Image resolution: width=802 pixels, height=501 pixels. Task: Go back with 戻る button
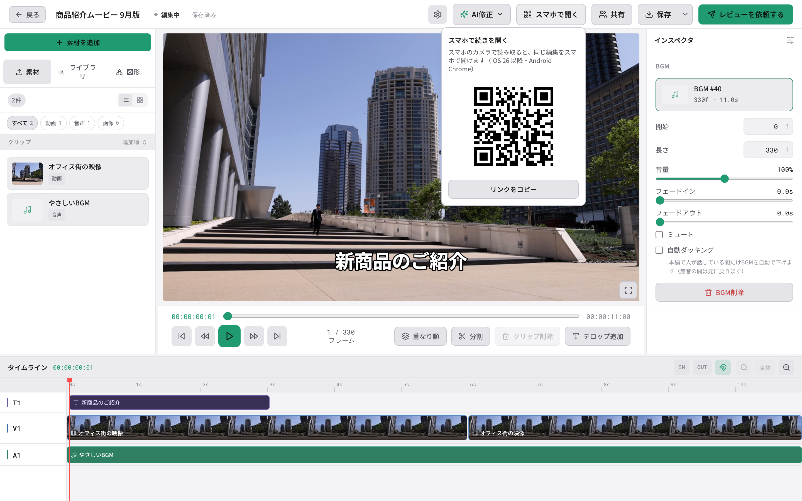pyautogui.click(x=27, y=14)
